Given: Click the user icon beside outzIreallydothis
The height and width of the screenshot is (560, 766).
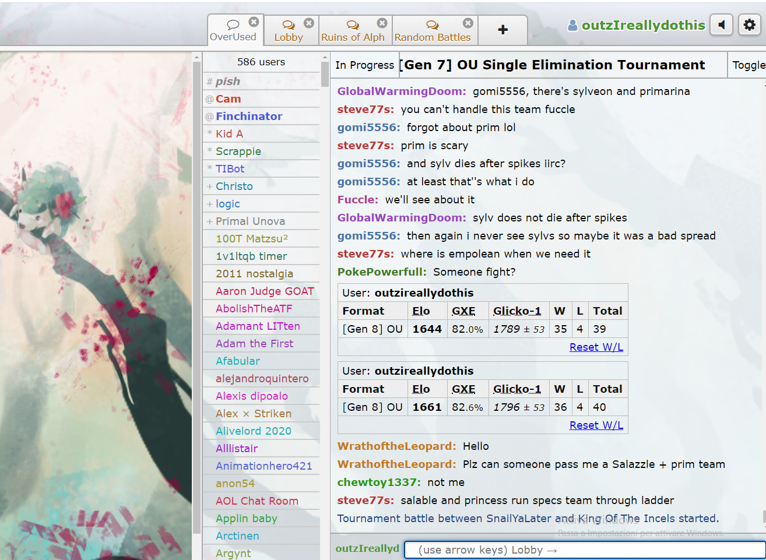Looking at the screenshot, I should (x=573, y=25).
